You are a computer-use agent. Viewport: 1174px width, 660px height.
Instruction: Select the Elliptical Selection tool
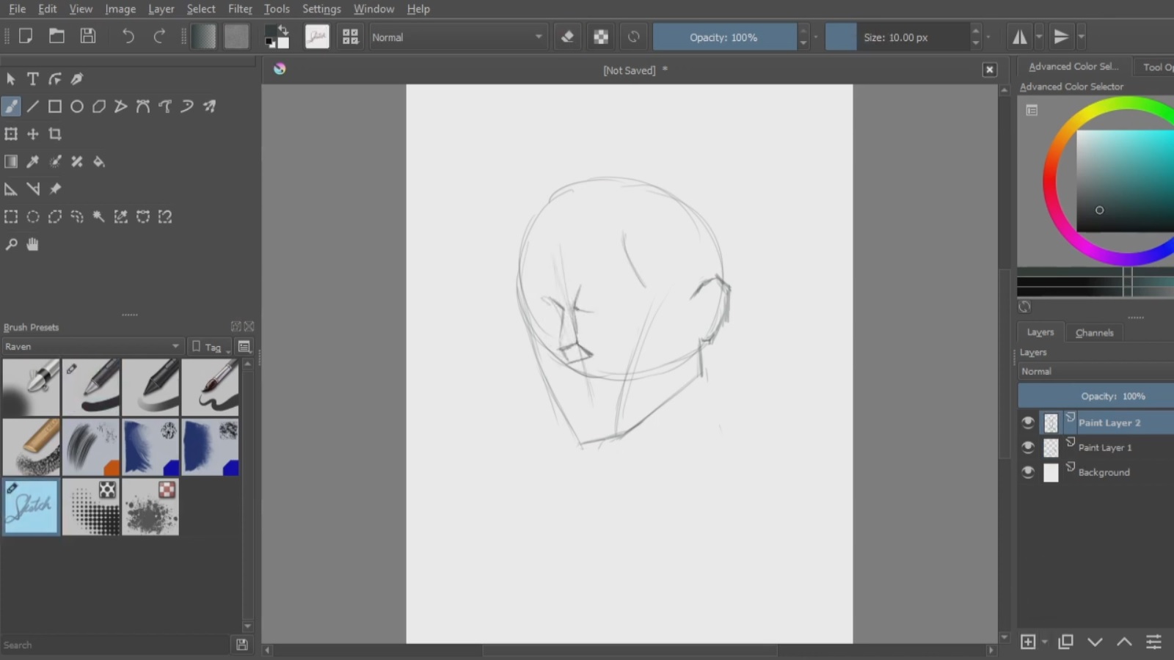coord(33,217)
